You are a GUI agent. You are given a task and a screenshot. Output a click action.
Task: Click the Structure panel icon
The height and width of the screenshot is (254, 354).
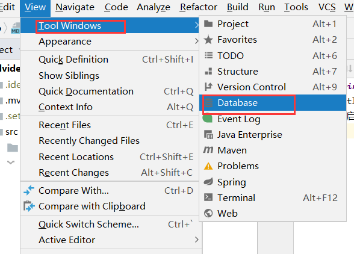[x=208, y=72]
